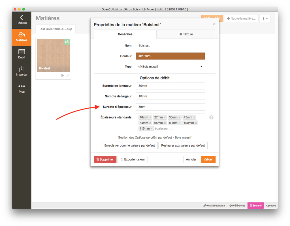
Task: Open the A propos link
Action: pyautogui.click(x=271, y=206)
